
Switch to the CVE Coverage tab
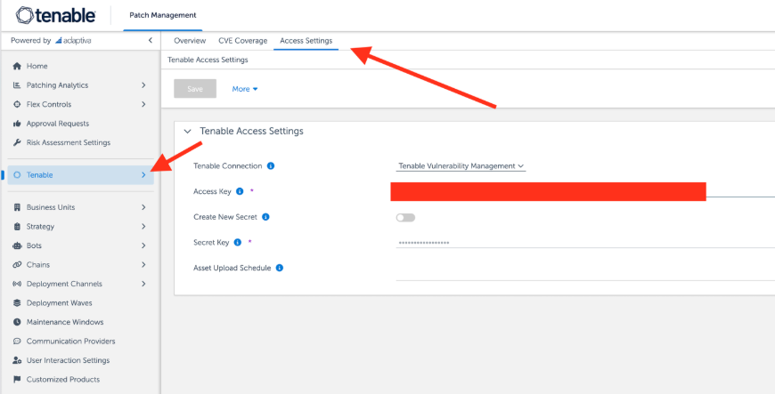242,41
